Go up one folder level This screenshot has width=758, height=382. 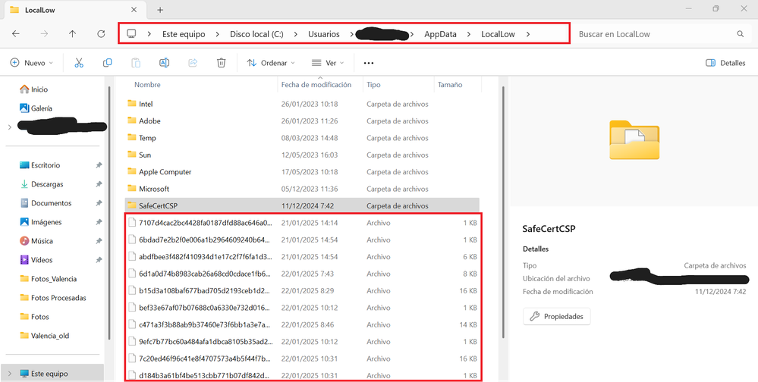coord(72,34)
